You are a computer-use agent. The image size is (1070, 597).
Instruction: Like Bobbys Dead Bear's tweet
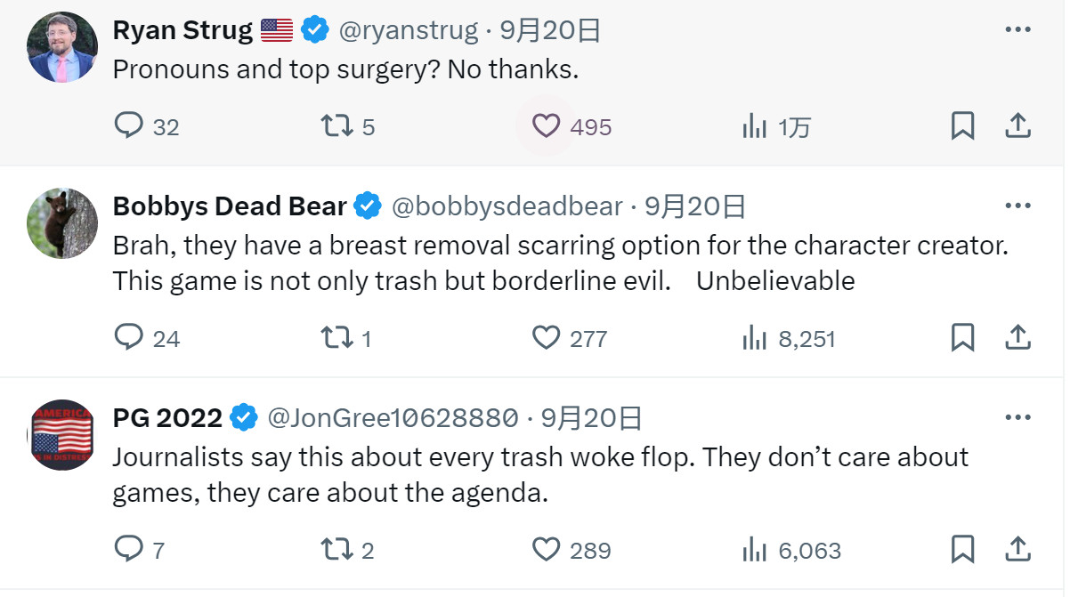coord(546,337)
